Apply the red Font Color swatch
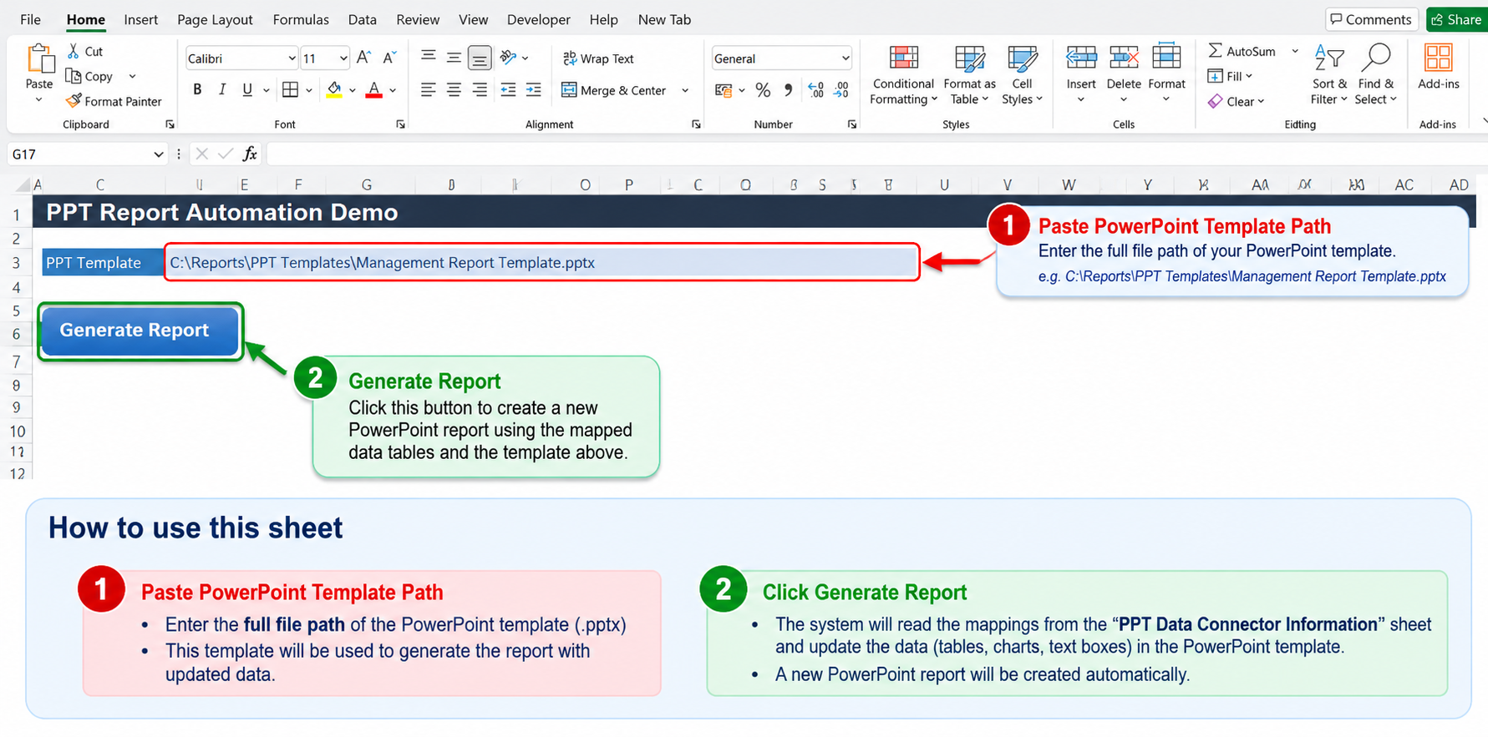 (x=373, y=89)
